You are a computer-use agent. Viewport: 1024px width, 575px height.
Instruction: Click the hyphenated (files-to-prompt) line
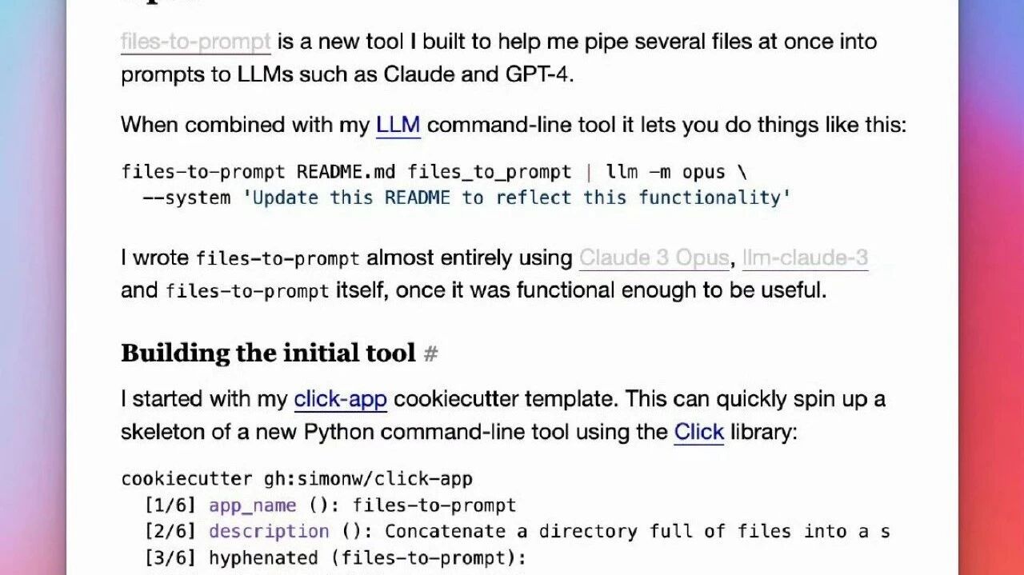click(x=368, y=557)
